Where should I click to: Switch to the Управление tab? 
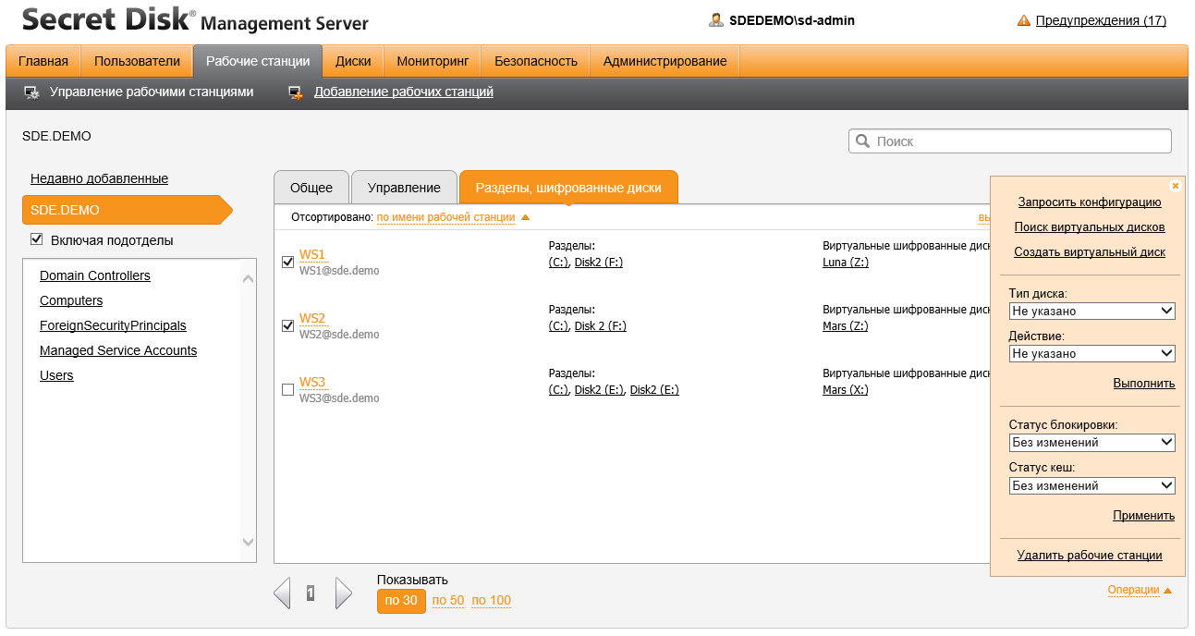pos(404,187)
